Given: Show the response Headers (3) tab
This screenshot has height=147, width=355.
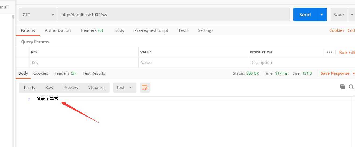Looking at the screenshot, I should tap(64, 73).
